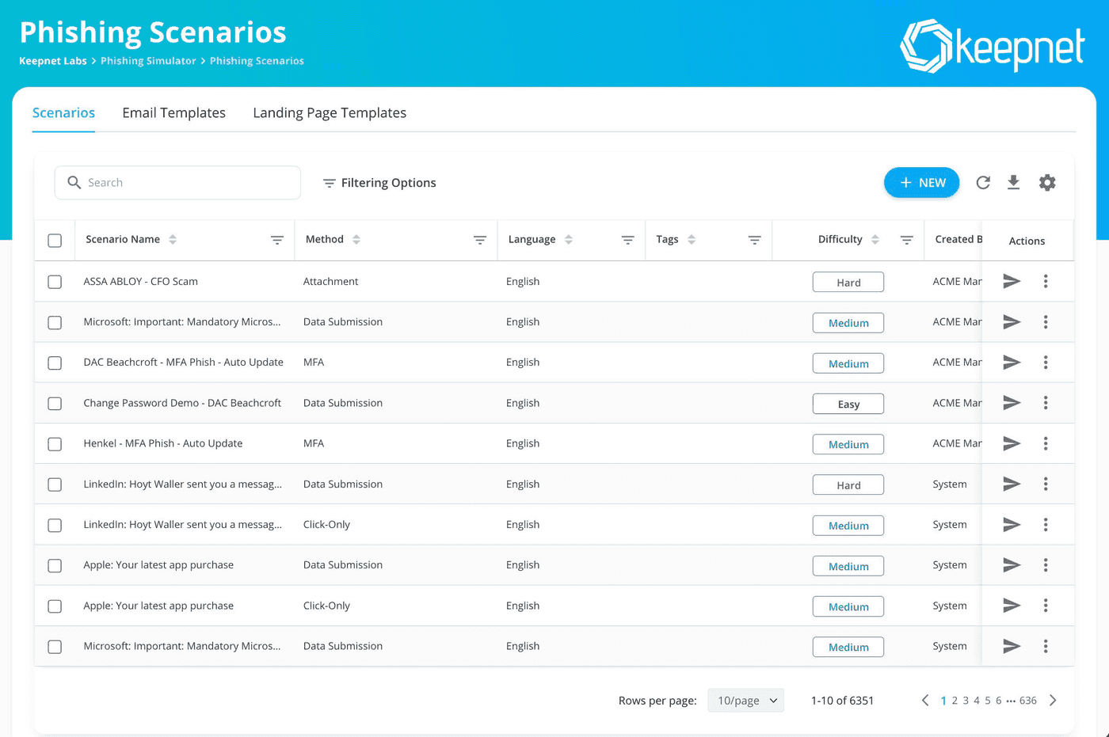The width and height of the screenshot is (1109, 737).
Task: Send the Change Password Demo scenario
Action: point(1012,403)
